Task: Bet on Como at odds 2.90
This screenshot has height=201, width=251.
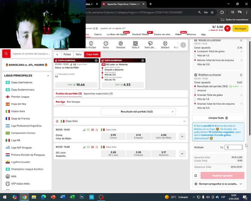Action: tap(113, 137)
